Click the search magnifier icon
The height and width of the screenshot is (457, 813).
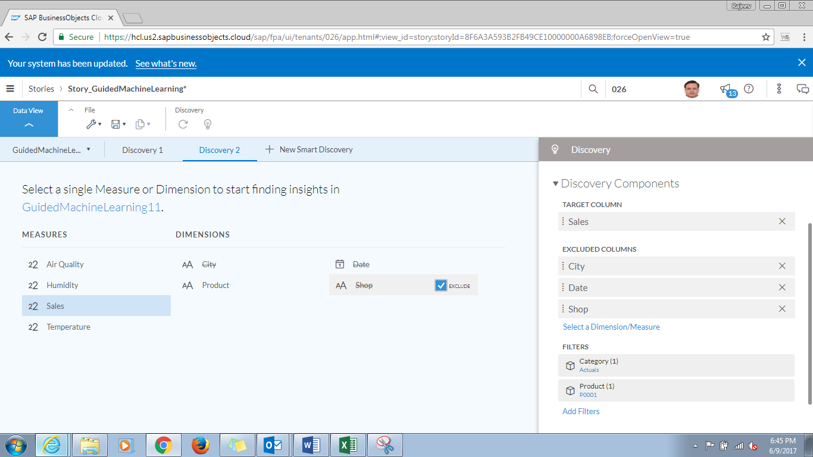coord(593,89)
